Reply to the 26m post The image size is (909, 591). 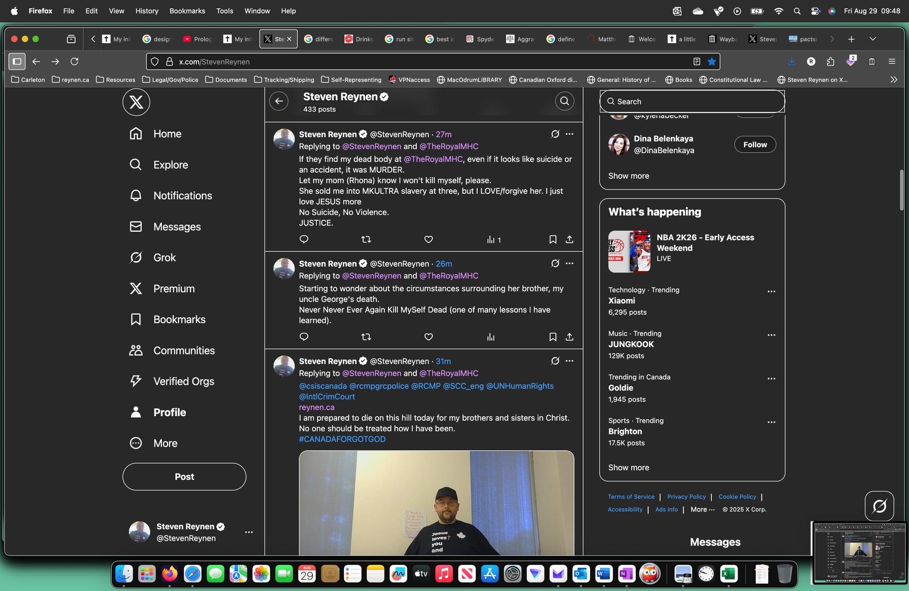point(304,337)
